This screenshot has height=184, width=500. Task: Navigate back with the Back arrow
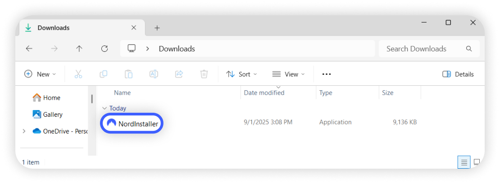click(x=29, y=49)
